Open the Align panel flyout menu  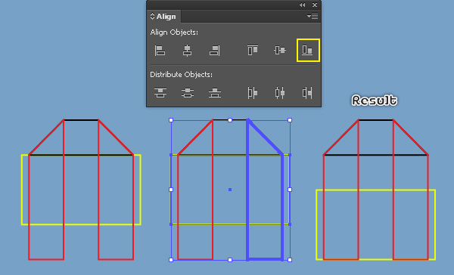point(313,17)
